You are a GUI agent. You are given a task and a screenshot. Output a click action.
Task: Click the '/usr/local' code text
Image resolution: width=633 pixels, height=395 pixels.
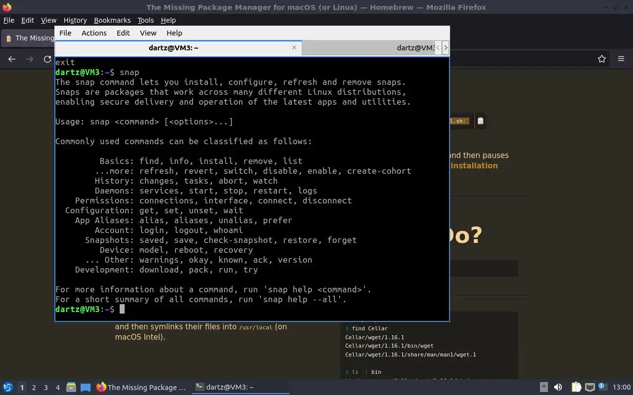pos(255,327)
